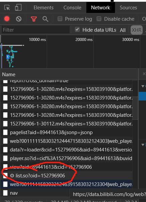Focus the Filter text field

tap(36, 30)
